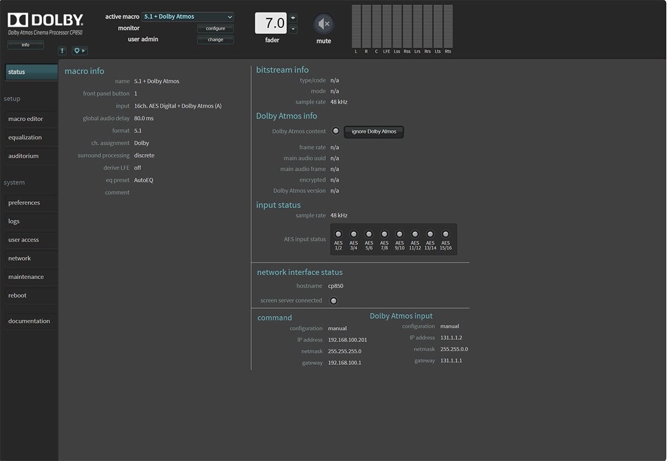Select the status tab in sidebar
The width and height of the screenshot is (668, 461).
pos(31,72)
